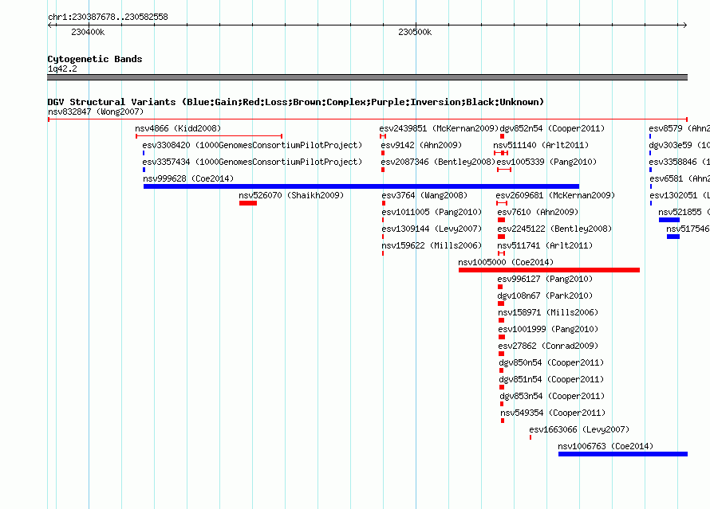Click the long blue nsv999628 gain bar
Image resolution: width=710 pixels, height=509 pixels.
coord(361,186)
